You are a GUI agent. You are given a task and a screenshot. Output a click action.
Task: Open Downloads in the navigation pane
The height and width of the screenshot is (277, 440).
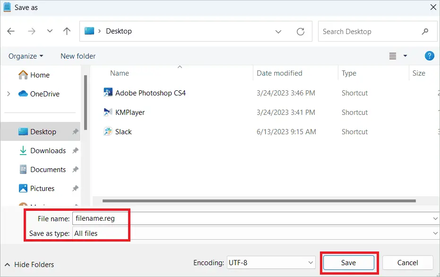48,151
